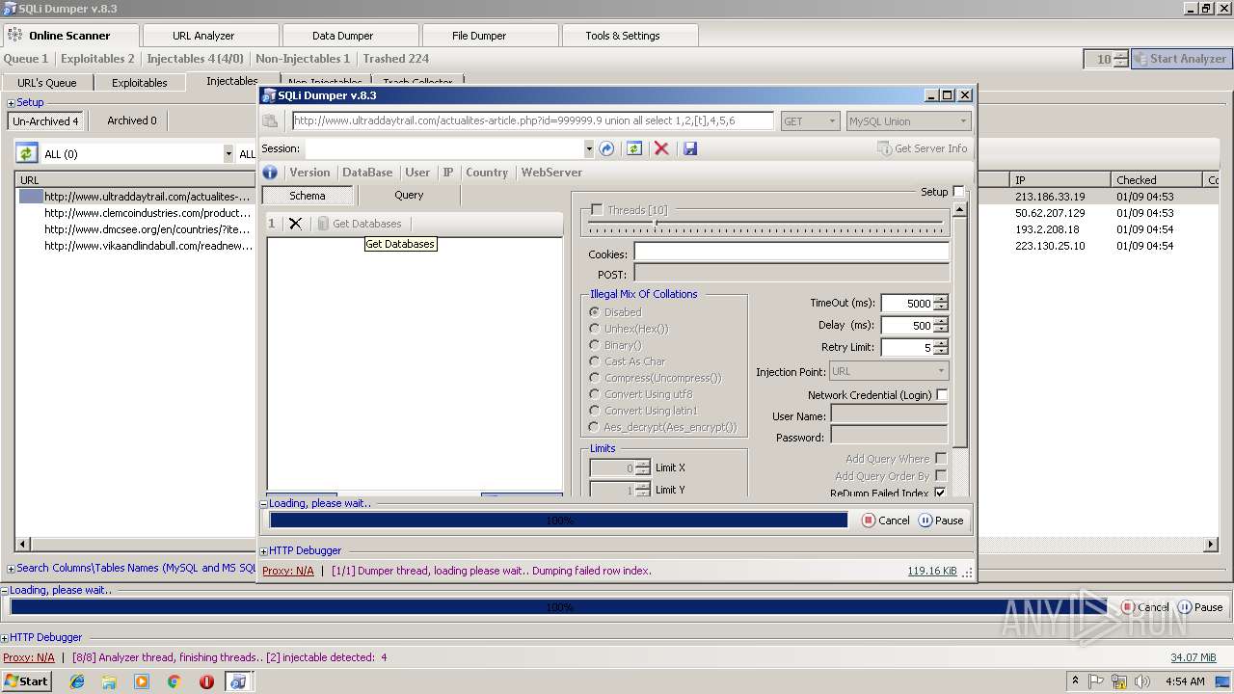Screen dimensions: 1234x694
Task: Show hidden tray icons arrow
Action: tap(1076, 681)
